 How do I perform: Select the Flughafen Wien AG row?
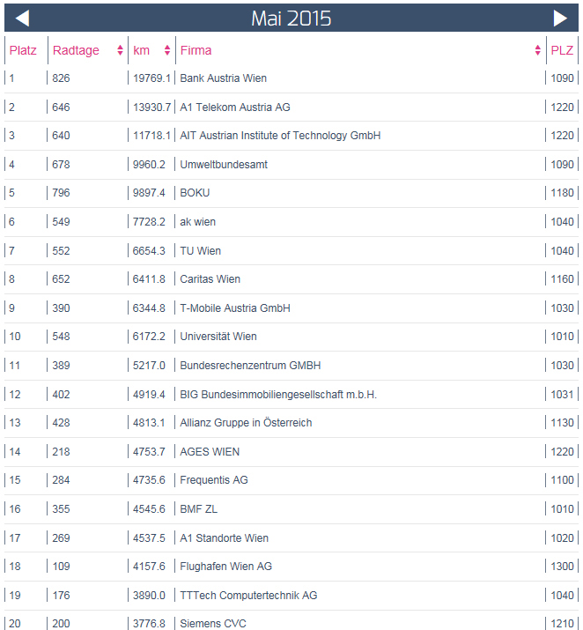[x=225, y=567]
